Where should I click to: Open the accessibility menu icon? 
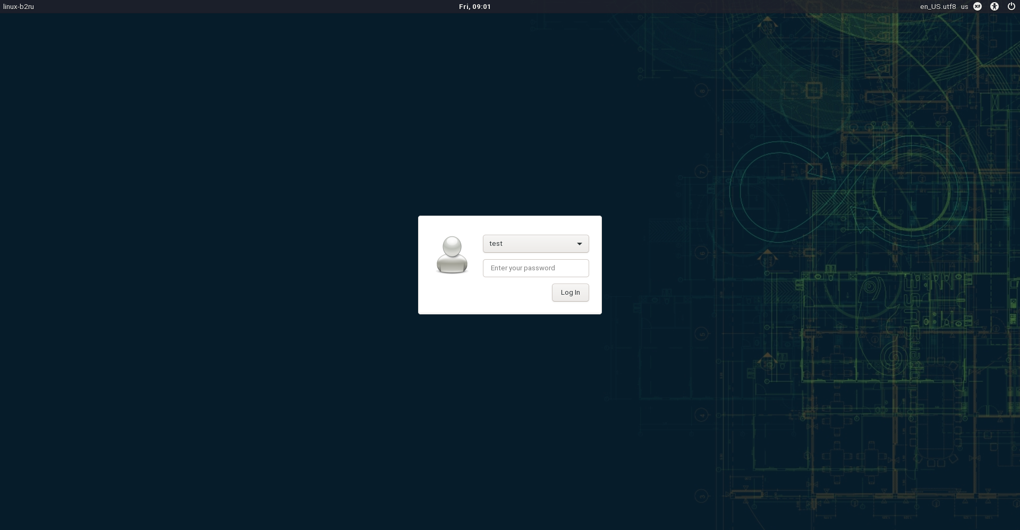coord(994,7)
